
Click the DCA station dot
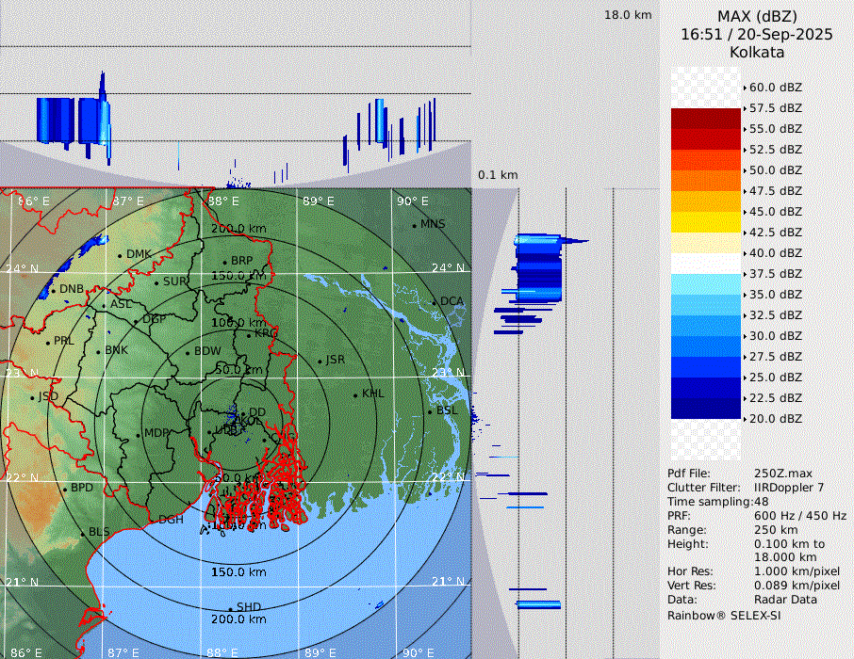coord(435,302)
